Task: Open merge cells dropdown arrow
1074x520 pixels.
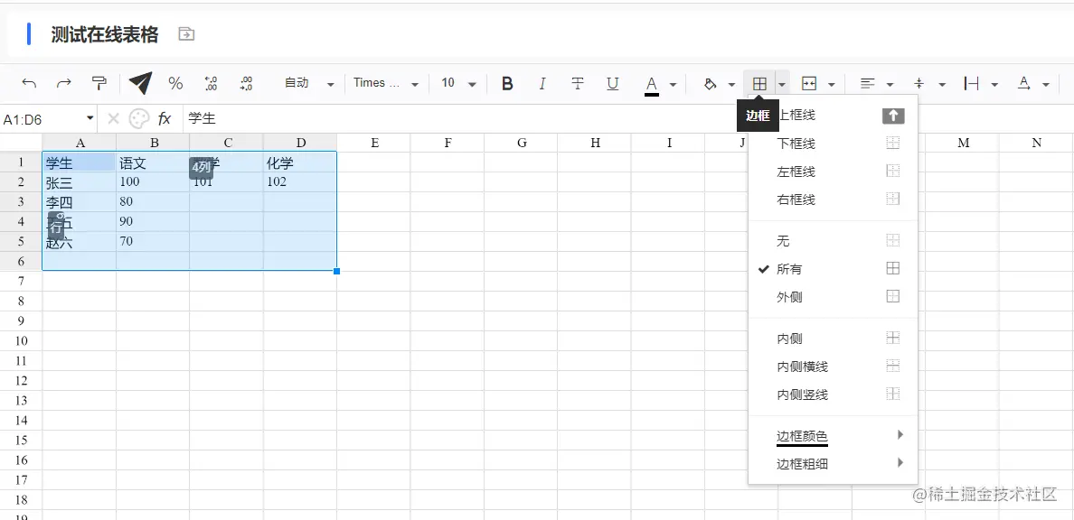Action: 832,85
